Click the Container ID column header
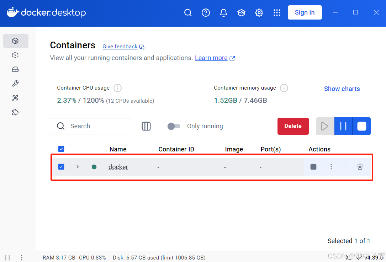The image size is (386, 262). point(176,149)
